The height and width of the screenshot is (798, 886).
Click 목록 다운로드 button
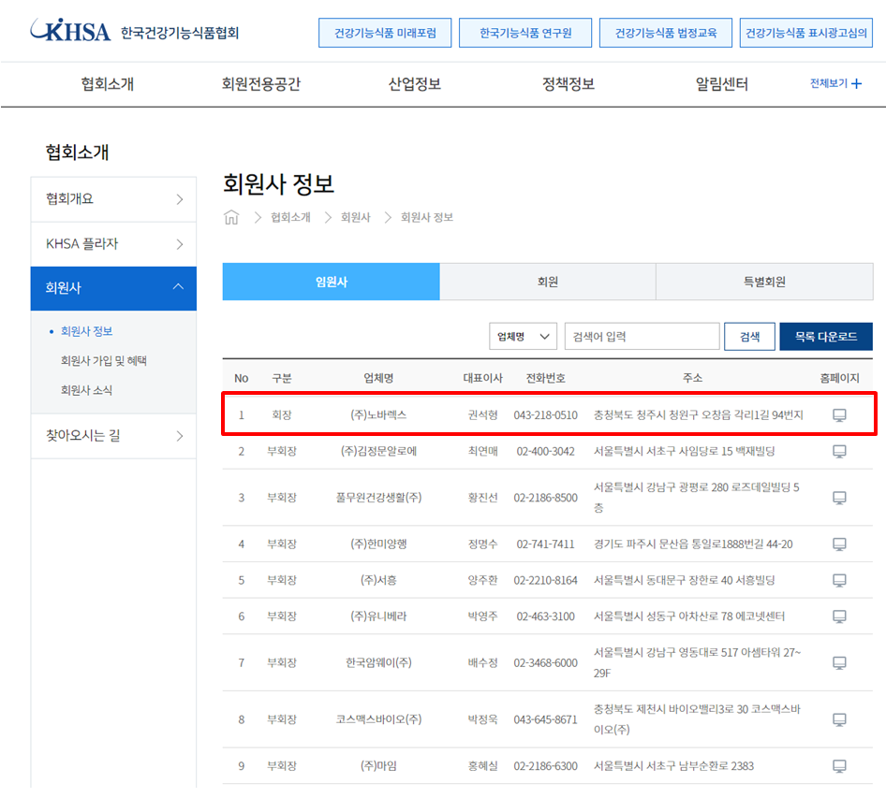point(825,337)
